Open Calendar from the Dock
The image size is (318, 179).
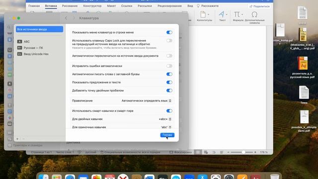110,177
